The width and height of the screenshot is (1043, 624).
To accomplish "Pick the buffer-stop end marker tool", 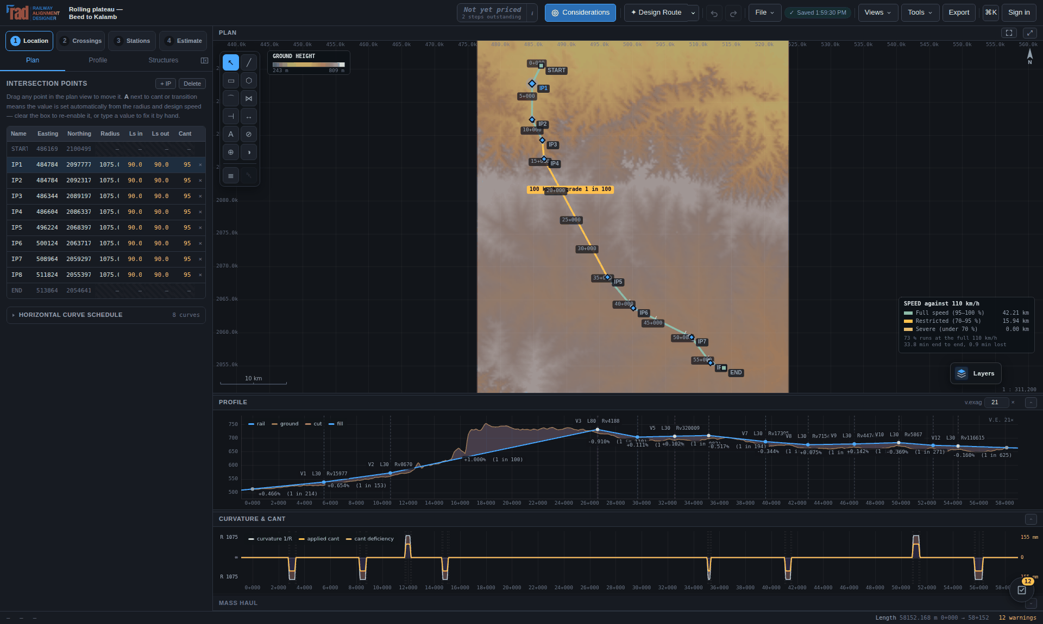I will tap(231, 116).
